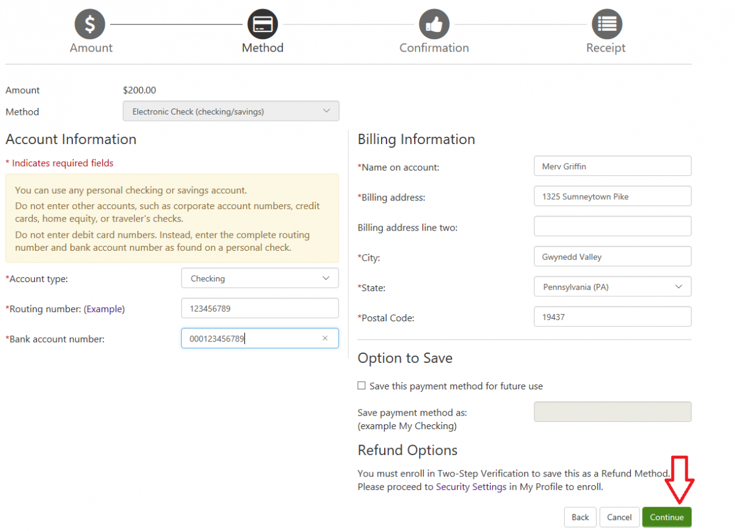Check Save this payment method for future use
This screenshot has width=735, height=531.
pos(362,386)
